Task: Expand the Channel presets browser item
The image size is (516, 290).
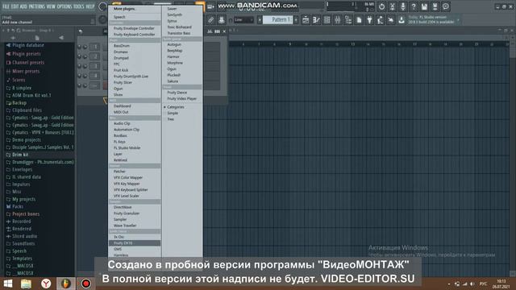Action: click(28, 63)
